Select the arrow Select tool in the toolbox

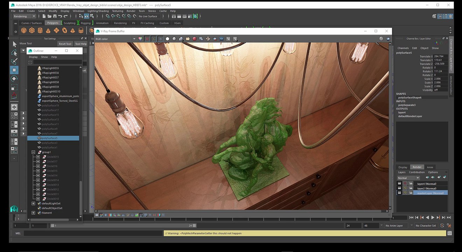[14, 44]
